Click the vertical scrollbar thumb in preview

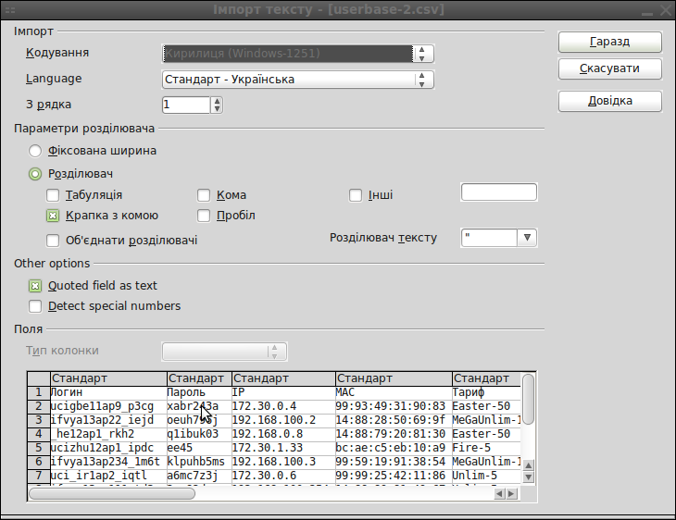(x=528, y=399)
